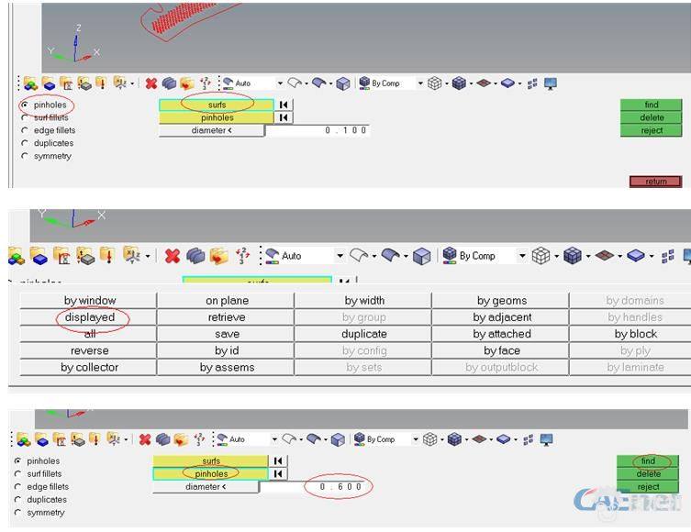Choose 'by collector' from the selection menu
This screenshot has height=532, width=691.
point(89,368)
